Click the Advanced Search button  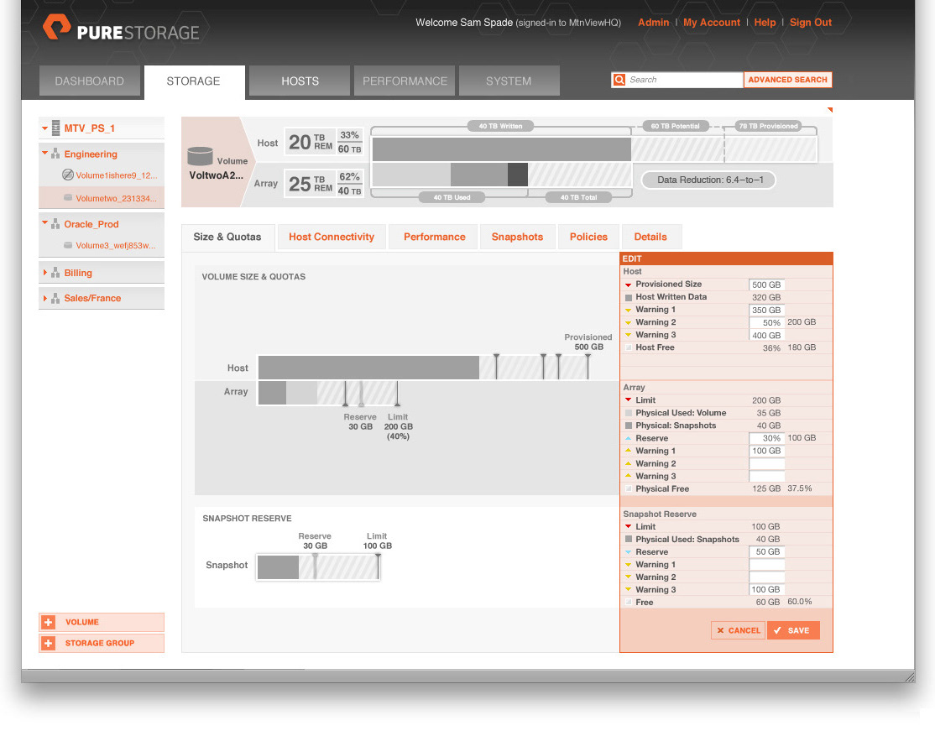coord(788,80)
